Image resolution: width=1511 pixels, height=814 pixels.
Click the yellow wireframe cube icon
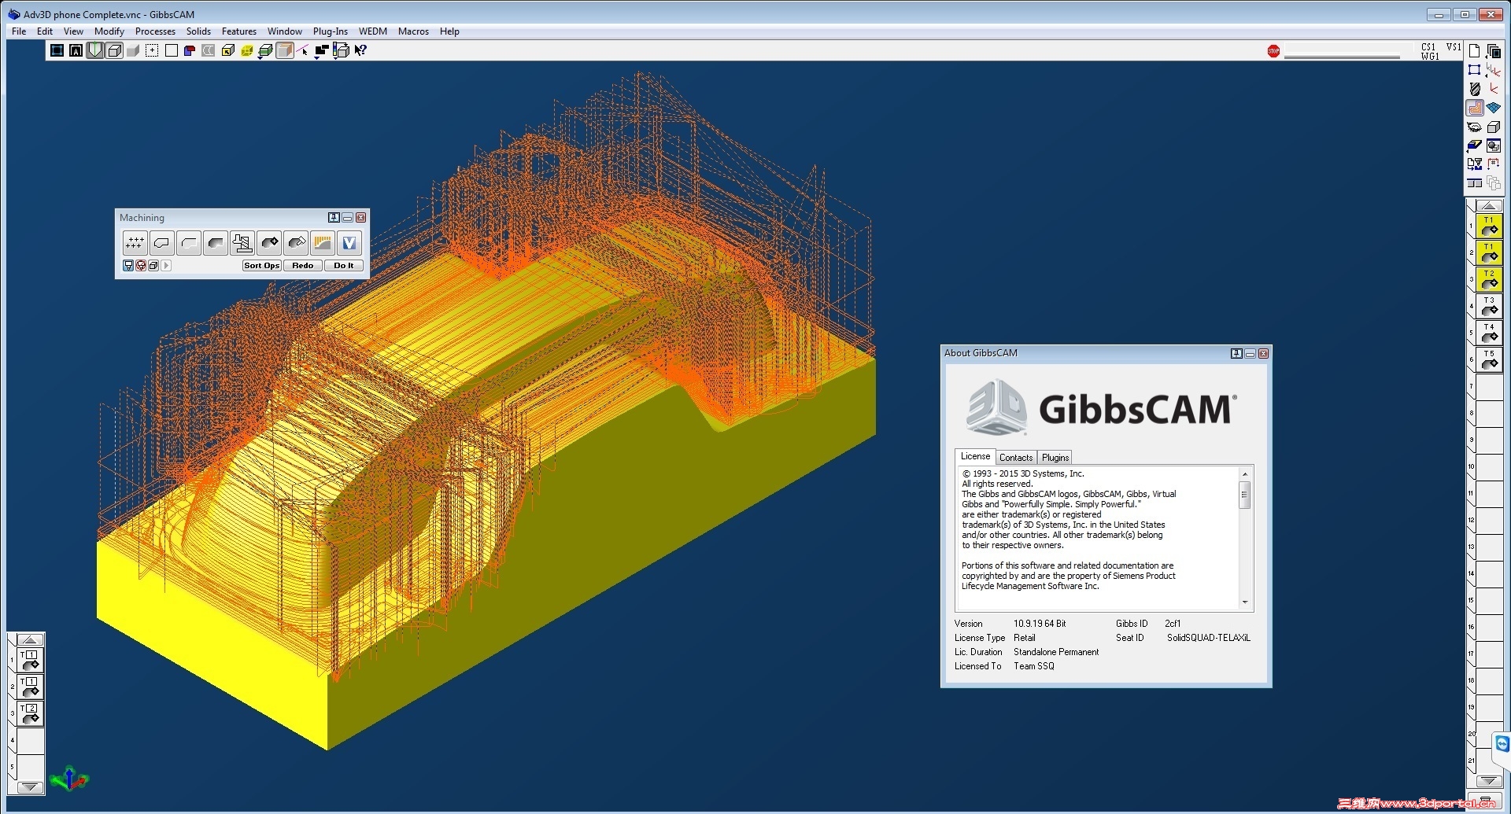[x=247, y=50]
